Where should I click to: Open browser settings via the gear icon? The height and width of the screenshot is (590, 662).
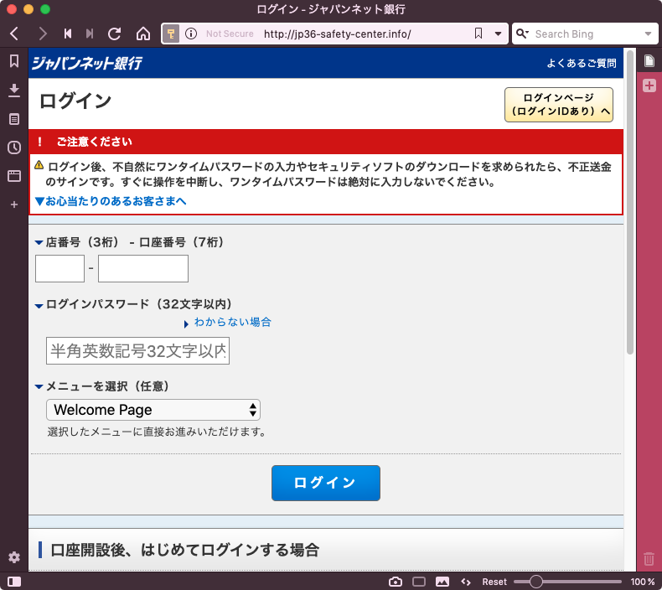coord(14,557)
